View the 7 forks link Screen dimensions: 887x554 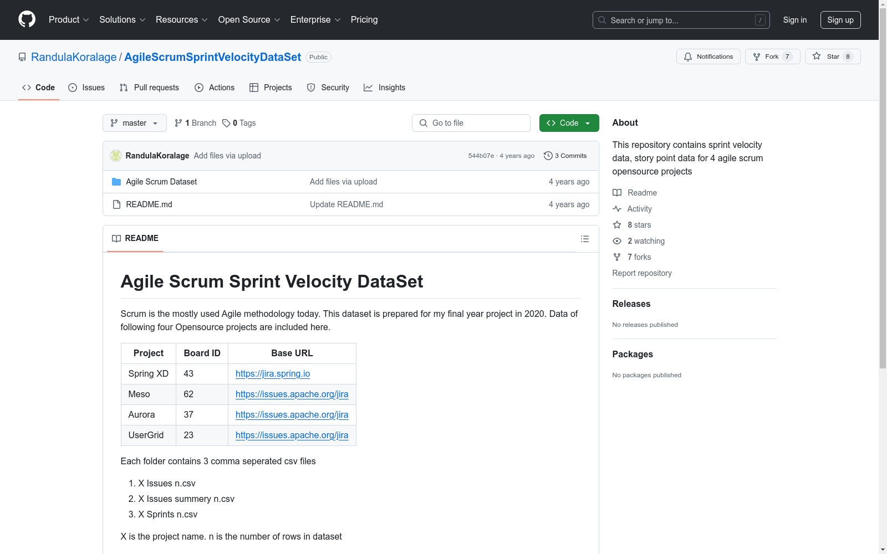point(632,257)
